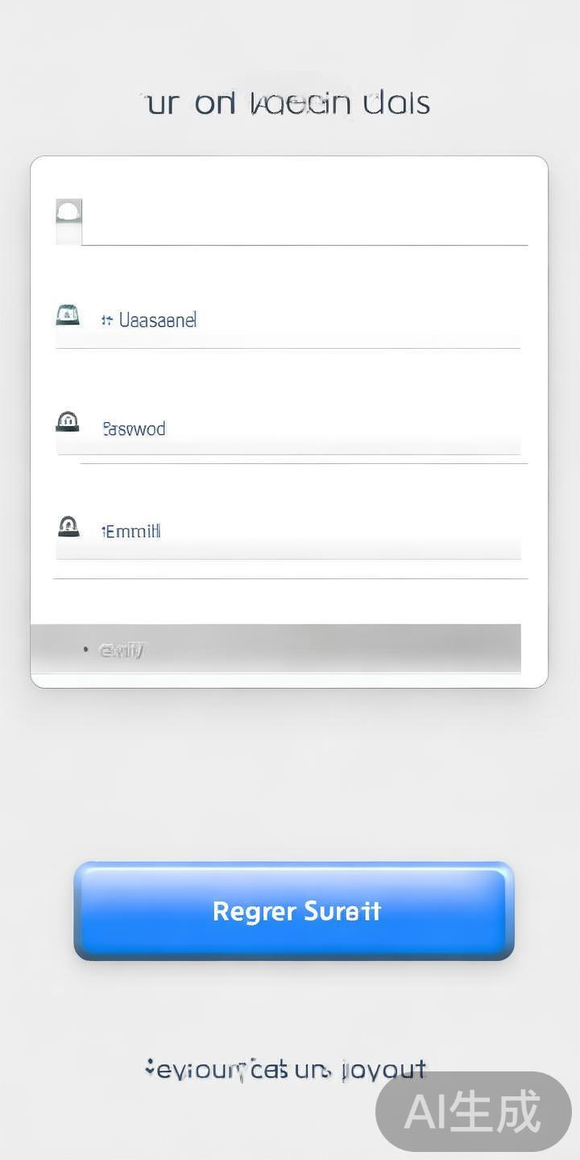The image size is (580, 1160).
Task: Click the lock icon beside the Email field
Action: point(68,527)
